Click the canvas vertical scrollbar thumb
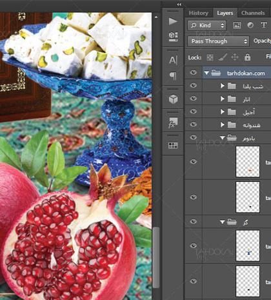Image resolution: width=271 pixels, height=300 pixels. (156, 257)
